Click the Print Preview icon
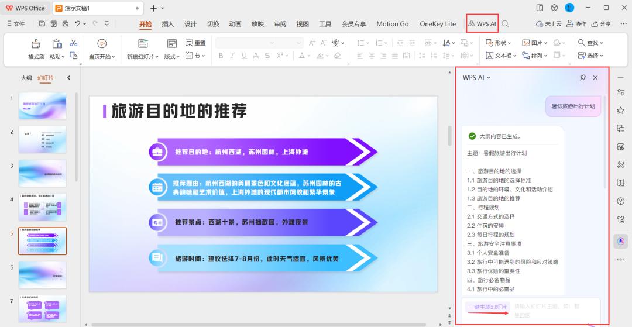Image resolution: width=632 pixels, height=327 pixels. coord(66,24)
